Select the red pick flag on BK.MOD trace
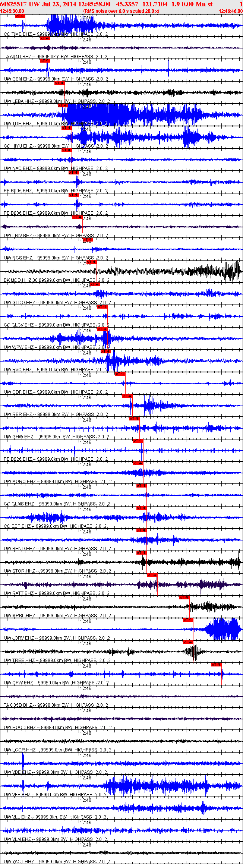This screenshot has width=243, height=864. click(x=91, y=262)
